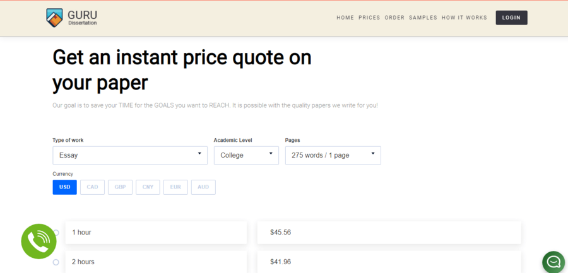Select AUD currency
Screen dimensions: 568x273
(x=203, y=187)
